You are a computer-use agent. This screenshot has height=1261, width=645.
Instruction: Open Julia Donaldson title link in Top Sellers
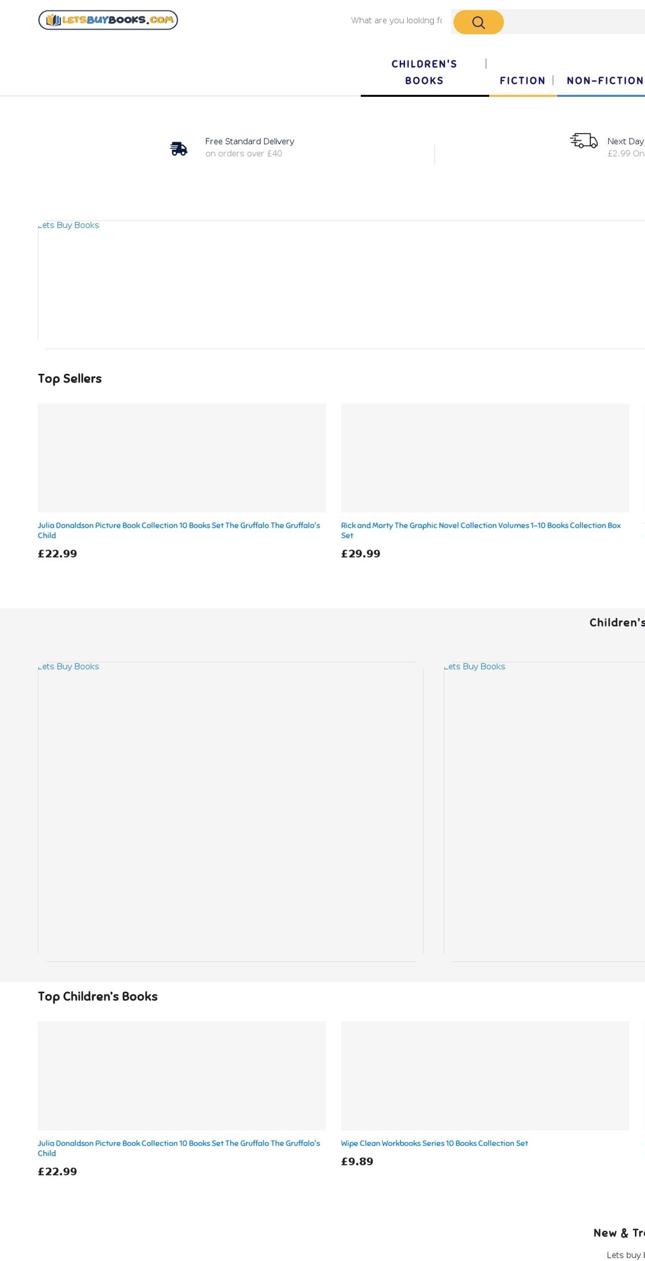pyautogui.click(x=179, y=531)
